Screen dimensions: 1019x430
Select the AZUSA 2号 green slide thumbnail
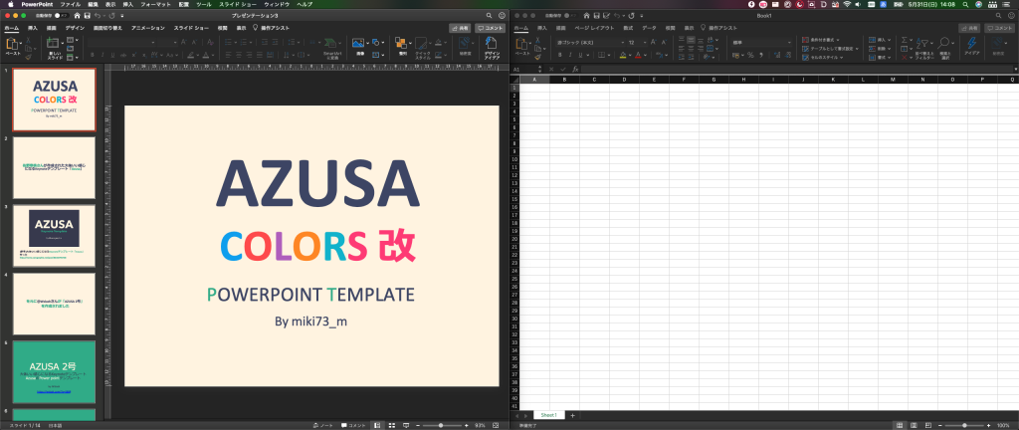(54, 371)
